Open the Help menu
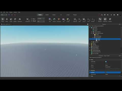Screen dimensions: 122x91 19,12
